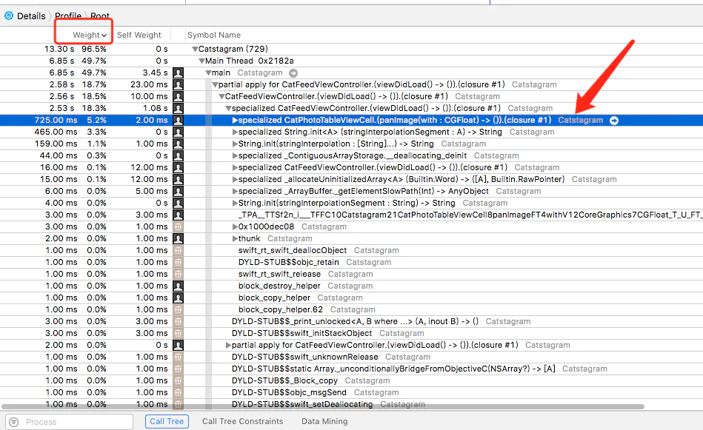
Task: Click the focus arrow on the highlighted panImage row
Action: click(614, 121)
